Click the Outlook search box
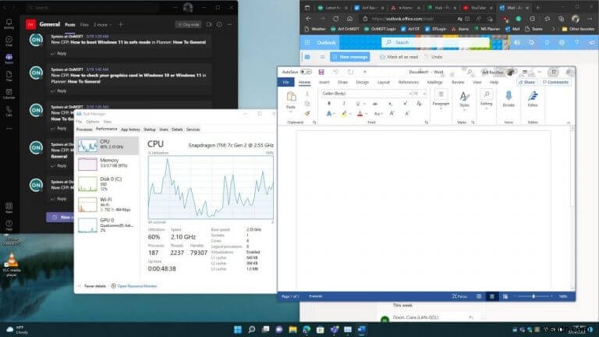The height and width of the screenshot is (337, 599). 435,42
